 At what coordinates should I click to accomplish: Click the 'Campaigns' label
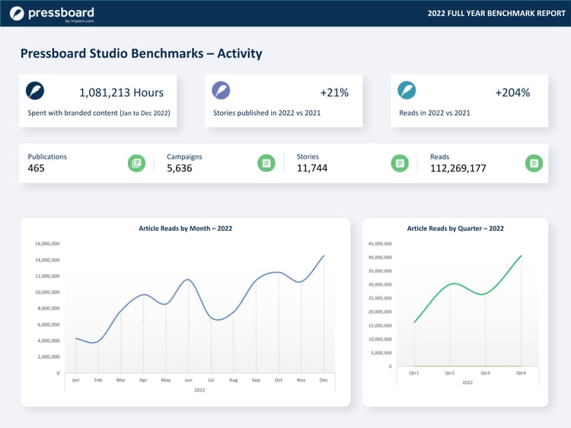[x=184, y=157]
